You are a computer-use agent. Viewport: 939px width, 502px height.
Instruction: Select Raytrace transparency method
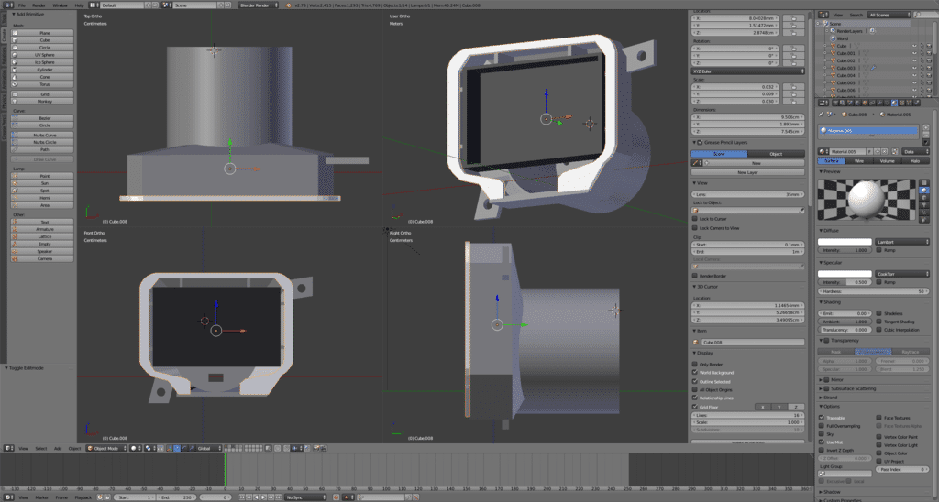(910, 351)
